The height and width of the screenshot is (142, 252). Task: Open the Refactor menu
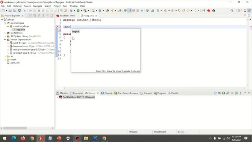(17, 6)
